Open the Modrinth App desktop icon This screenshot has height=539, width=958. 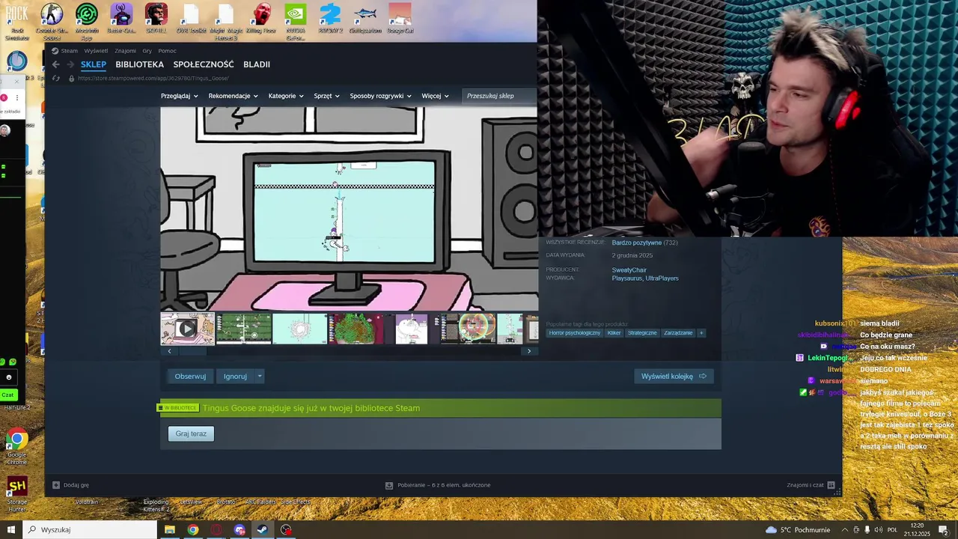(x=87, y=20)
